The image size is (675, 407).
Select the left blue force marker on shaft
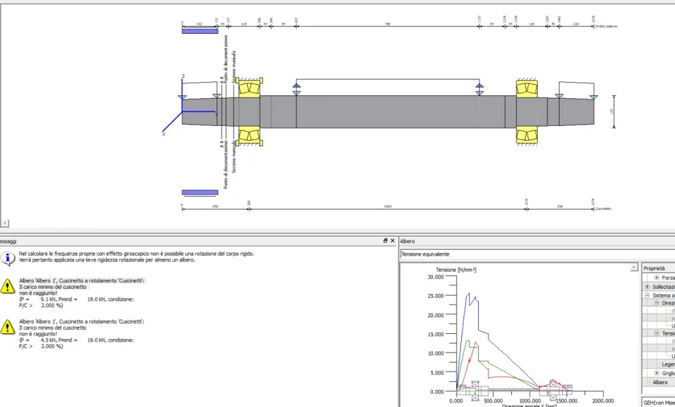[x=296, y=88]
